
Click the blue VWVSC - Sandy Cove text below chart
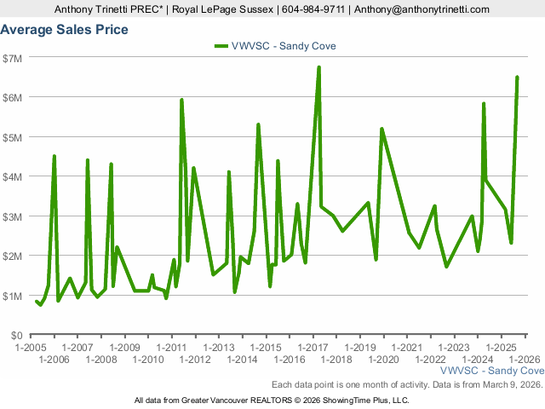pyautogui.click(x=492, y=372)
